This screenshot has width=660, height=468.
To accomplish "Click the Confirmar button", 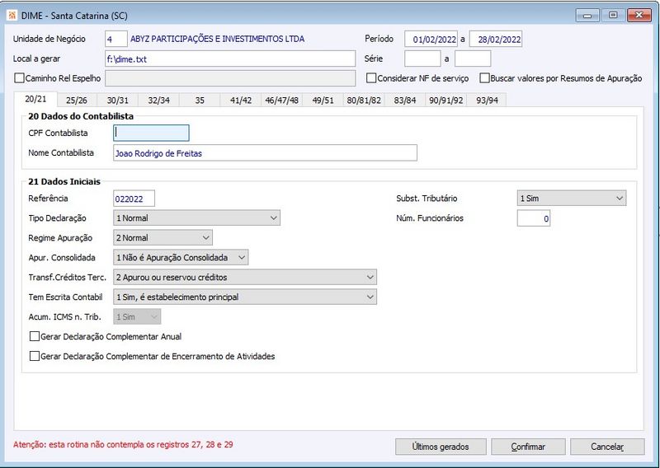I will 528,447.
